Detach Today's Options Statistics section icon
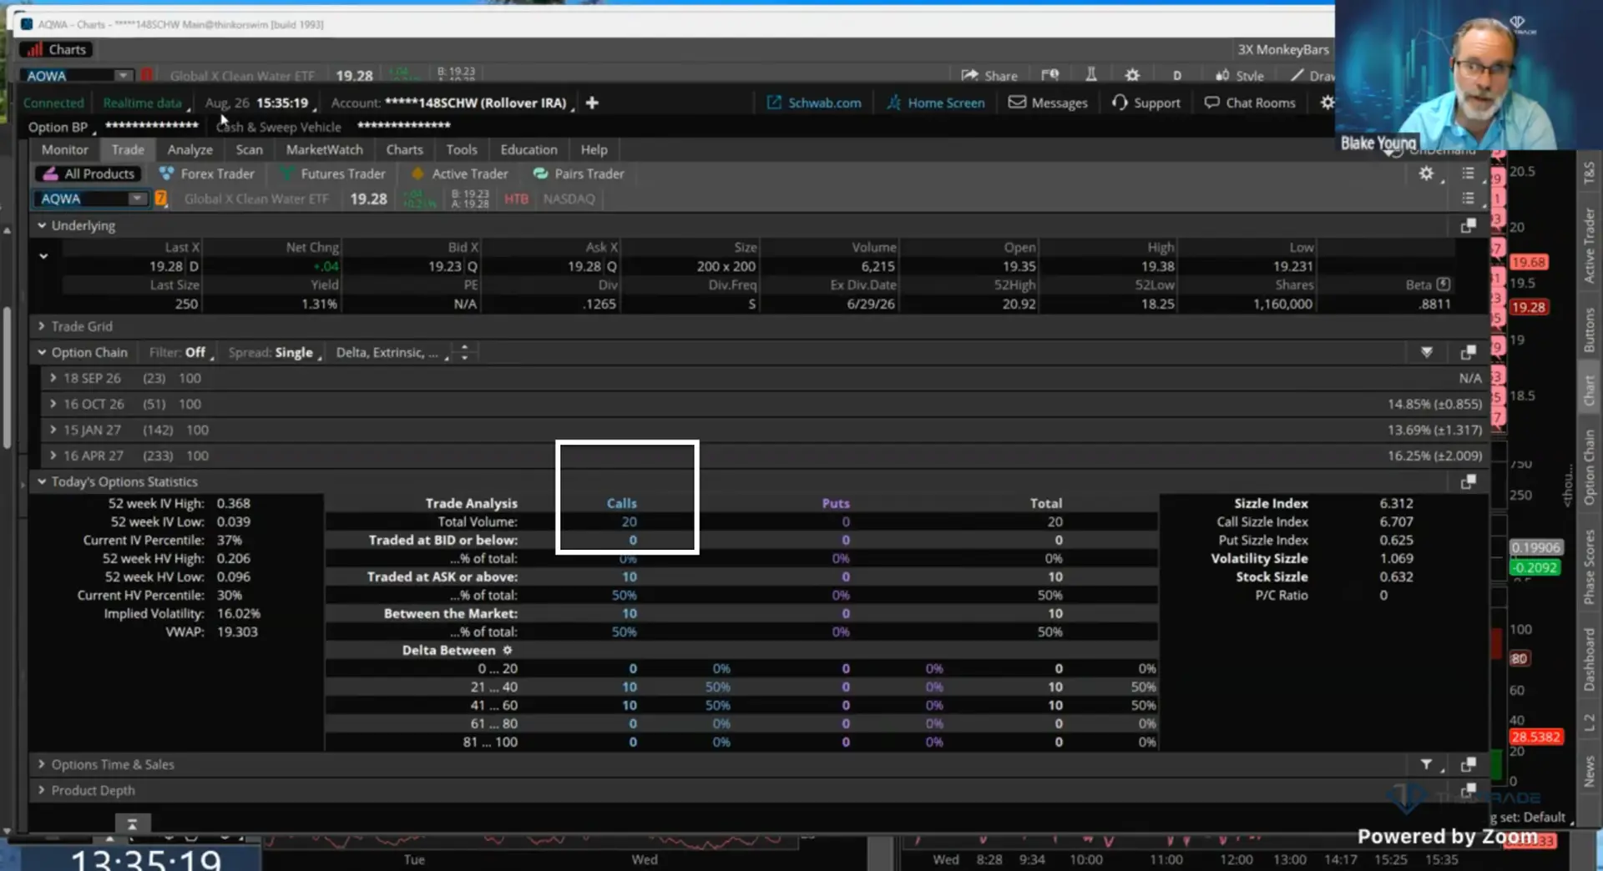 point(1468,482)
